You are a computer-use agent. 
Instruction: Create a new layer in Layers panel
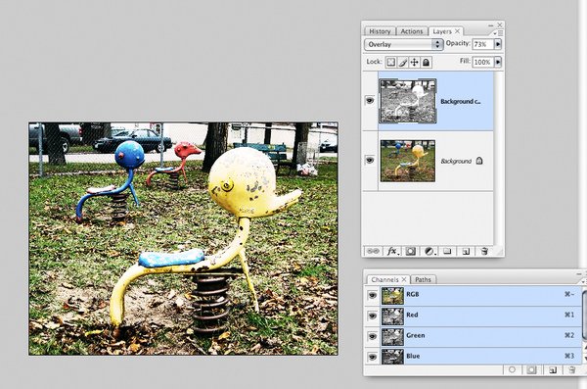[466, 251]
